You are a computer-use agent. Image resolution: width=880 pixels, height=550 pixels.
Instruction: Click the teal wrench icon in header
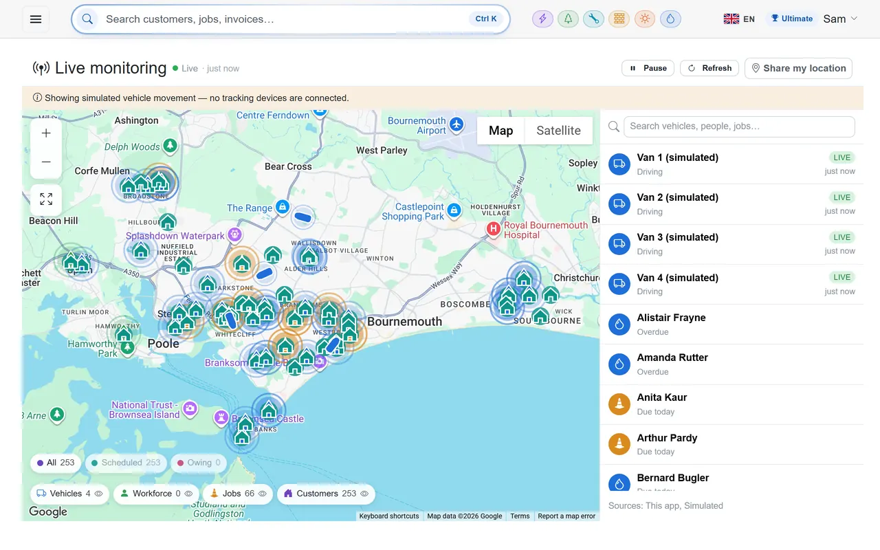(x=593, y=19)
